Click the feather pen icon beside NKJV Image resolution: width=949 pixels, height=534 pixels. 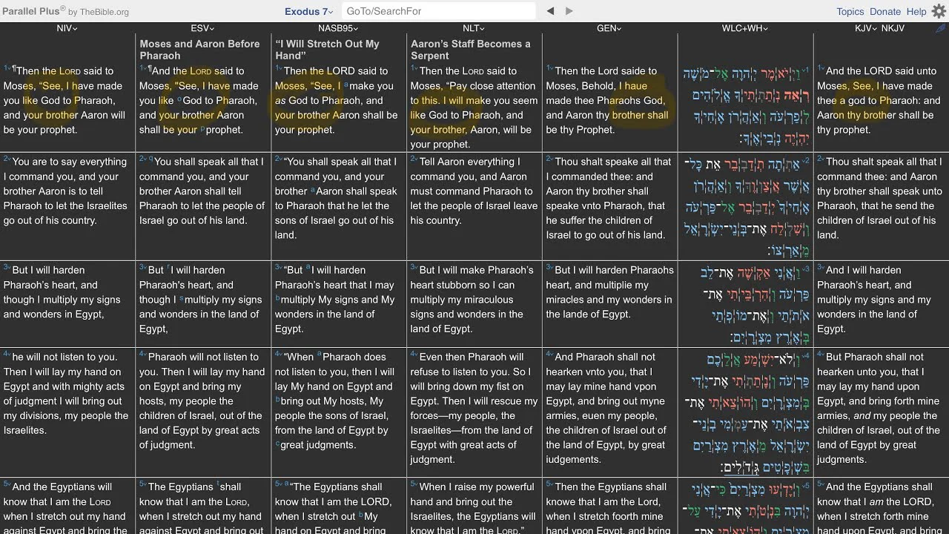(941, 28)
